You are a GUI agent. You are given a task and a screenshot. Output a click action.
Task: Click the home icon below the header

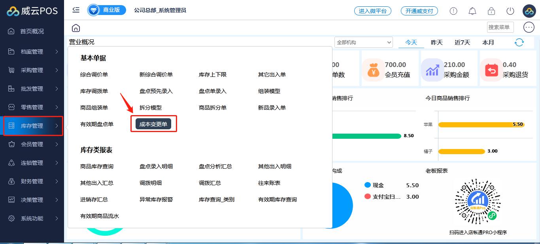[x=76, y=28]
